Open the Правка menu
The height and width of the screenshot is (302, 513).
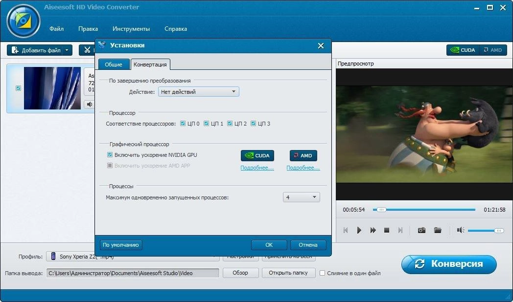[88, 29]
